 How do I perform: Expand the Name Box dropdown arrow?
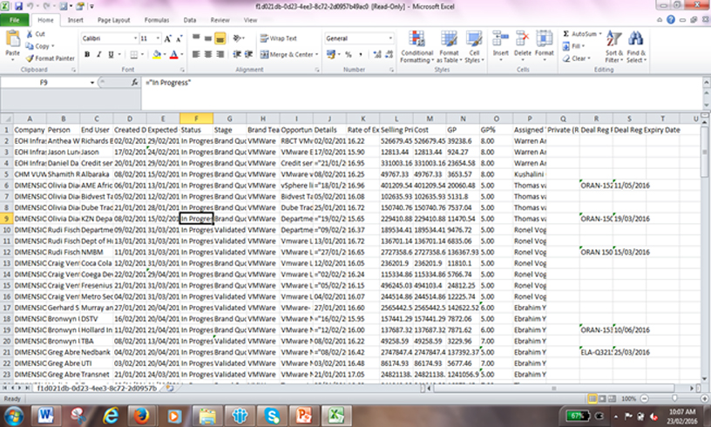click(x=92, y=83)
